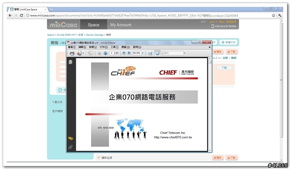Zoom in with the plus icon
This screenshot has width=290, height=169.
[x=129, y=53]
